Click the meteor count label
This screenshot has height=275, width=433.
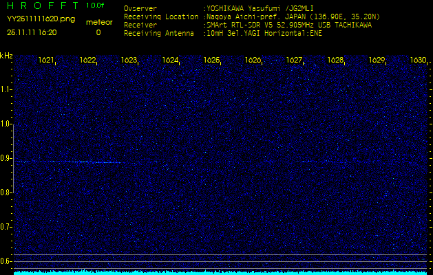coord(98,23)
